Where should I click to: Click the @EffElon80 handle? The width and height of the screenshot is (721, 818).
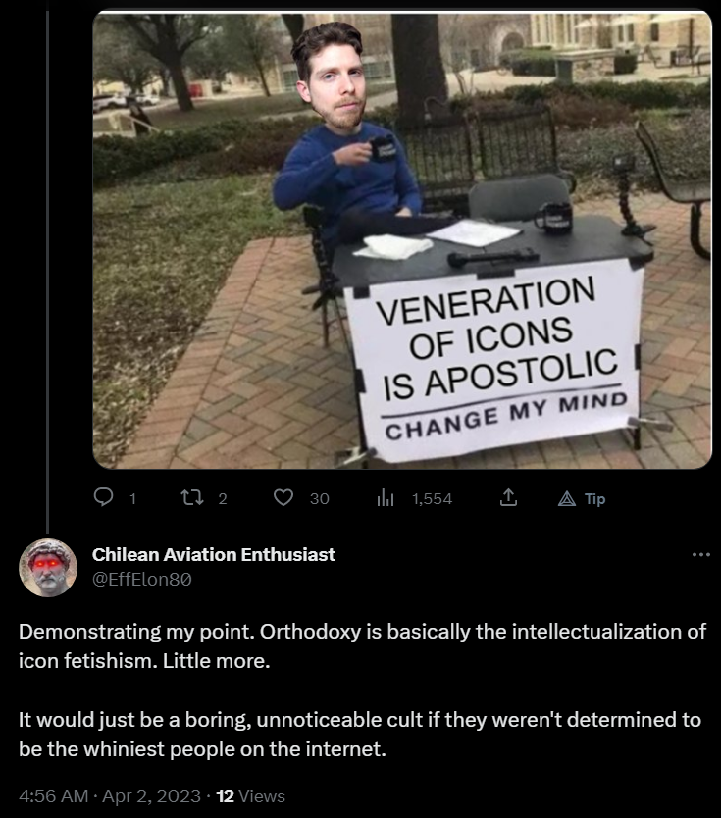click(141, 579)
